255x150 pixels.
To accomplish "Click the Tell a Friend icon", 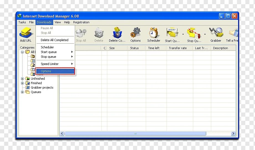I will coord(234,32).
